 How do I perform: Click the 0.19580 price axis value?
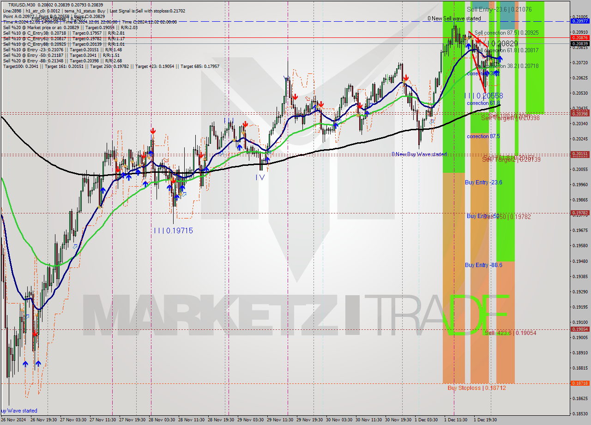pyautogui.click(x=580, y=246)
